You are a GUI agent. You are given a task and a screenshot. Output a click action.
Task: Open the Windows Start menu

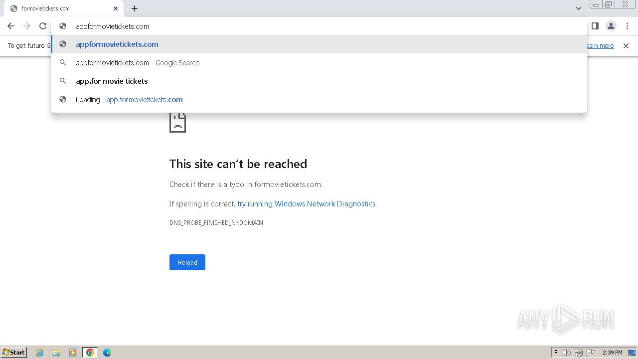[x=14, y=353]
